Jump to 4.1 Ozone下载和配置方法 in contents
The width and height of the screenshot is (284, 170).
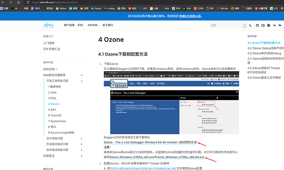coord(264,43)
